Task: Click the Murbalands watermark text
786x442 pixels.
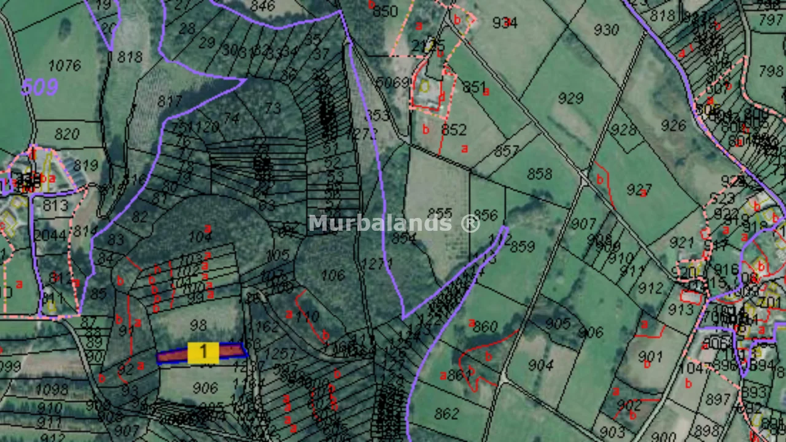Action: pyautogui.click(x=394, y=223)
